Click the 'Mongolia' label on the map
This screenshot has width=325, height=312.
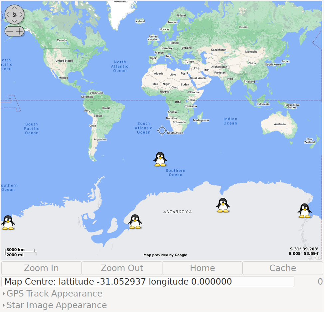tap(251, 52)
